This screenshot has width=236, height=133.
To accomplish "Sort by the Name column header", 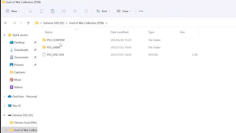I will 49,32.
